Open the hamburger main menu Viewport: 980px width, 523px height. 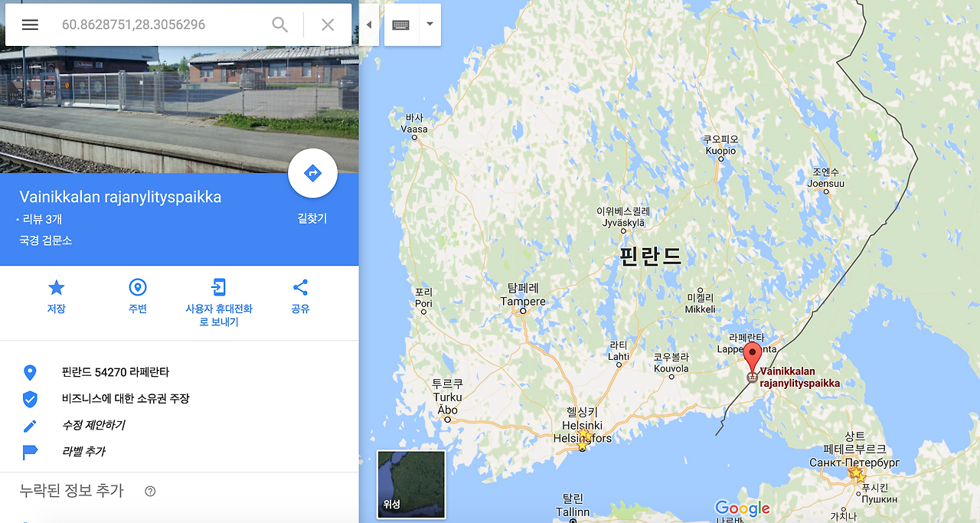click(30, 25)
